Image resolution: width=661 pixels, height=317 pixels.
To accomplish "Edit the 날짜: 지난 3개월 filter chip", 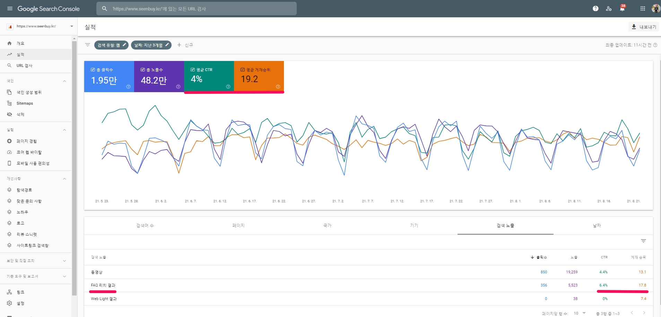I will [x=151, y=45].
